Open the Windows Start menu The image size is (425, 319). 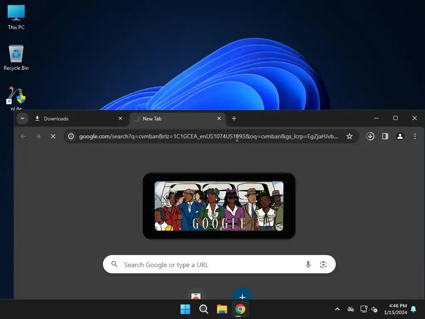(186, 309)
